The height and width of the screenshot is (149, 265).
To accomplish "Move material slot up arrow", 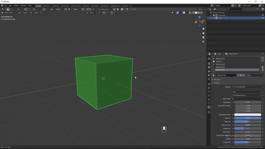I will coord(263,67).
